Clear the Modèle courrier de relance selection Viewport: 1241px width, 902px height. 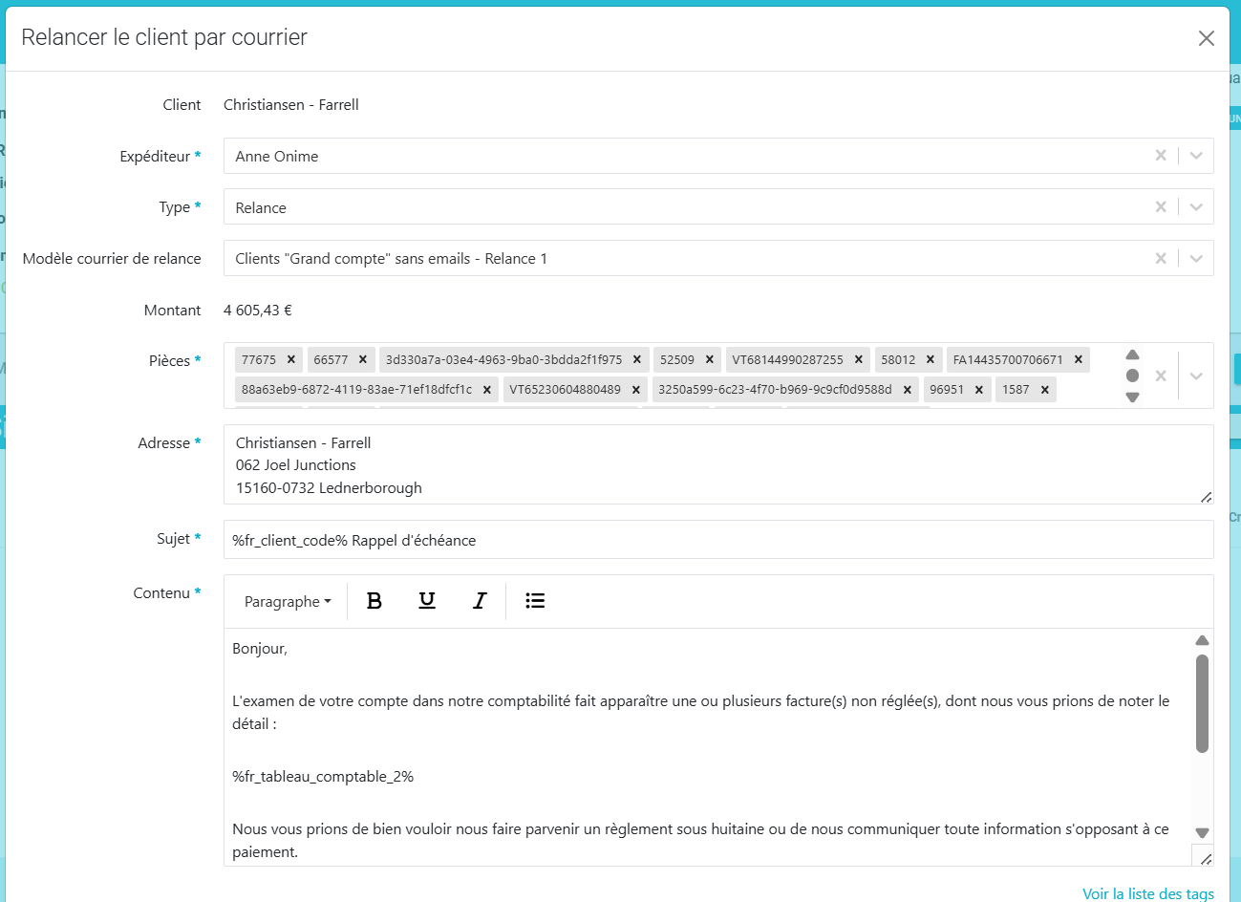pos(1161,258)
